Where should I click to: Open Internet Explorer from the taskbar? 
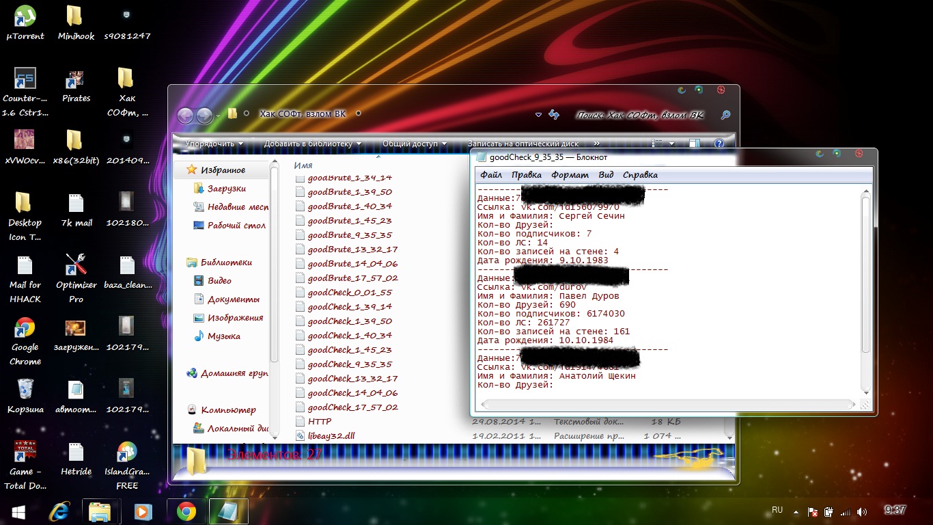point(60,511)
